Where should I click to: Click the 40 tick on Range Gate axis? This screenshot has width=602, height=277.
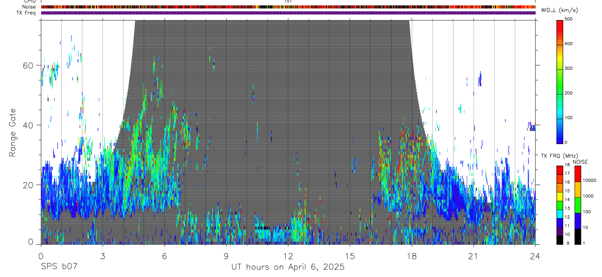click(28, 125)
